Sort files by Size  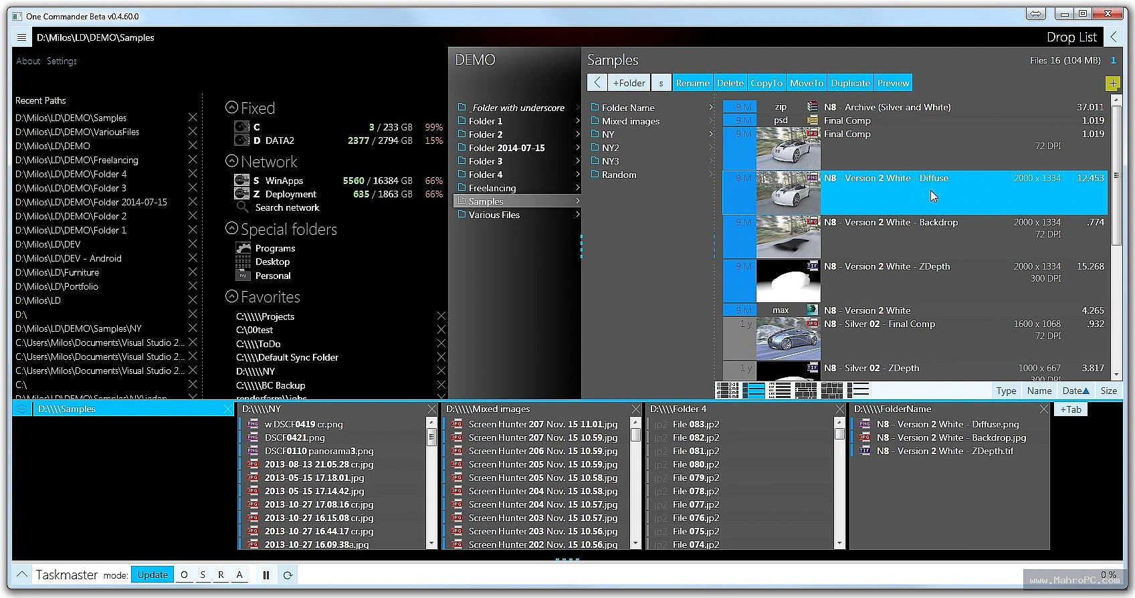(x=1108, y=391)
